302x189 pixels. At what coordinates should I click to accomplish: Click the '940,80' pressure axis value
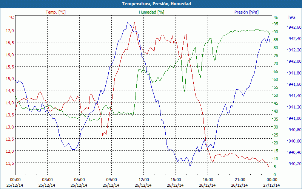click(x=295, y=130)
